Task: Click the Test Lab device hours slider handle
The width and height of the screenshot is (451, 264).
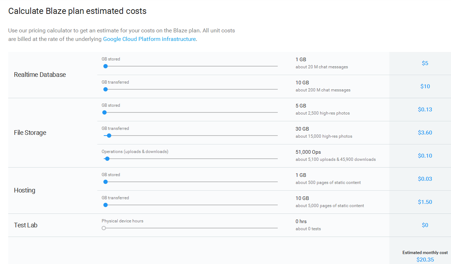Action: click(104, 228)
